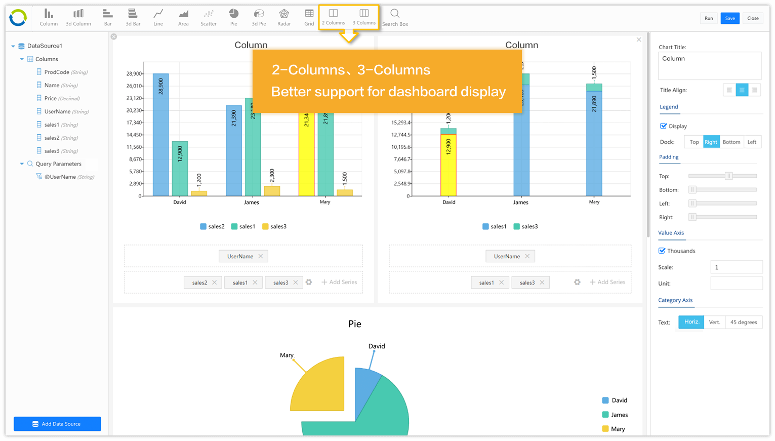
Task: Toggle the Thousands checkbox
Action: (x=662, y=251)
